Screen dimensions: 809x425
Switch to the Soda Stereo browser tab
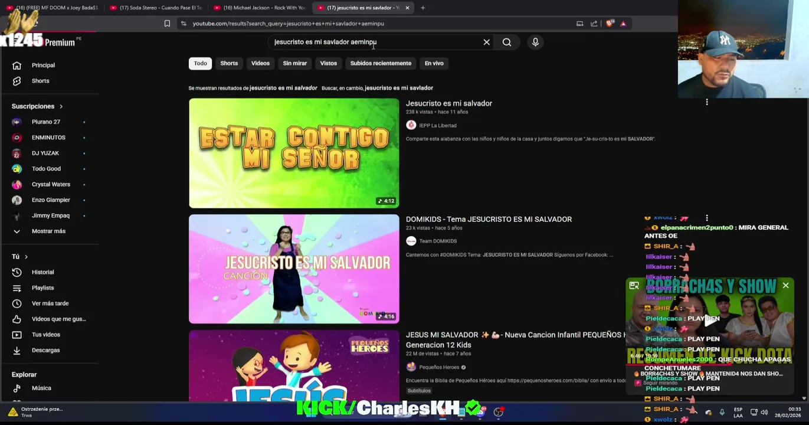156,8
